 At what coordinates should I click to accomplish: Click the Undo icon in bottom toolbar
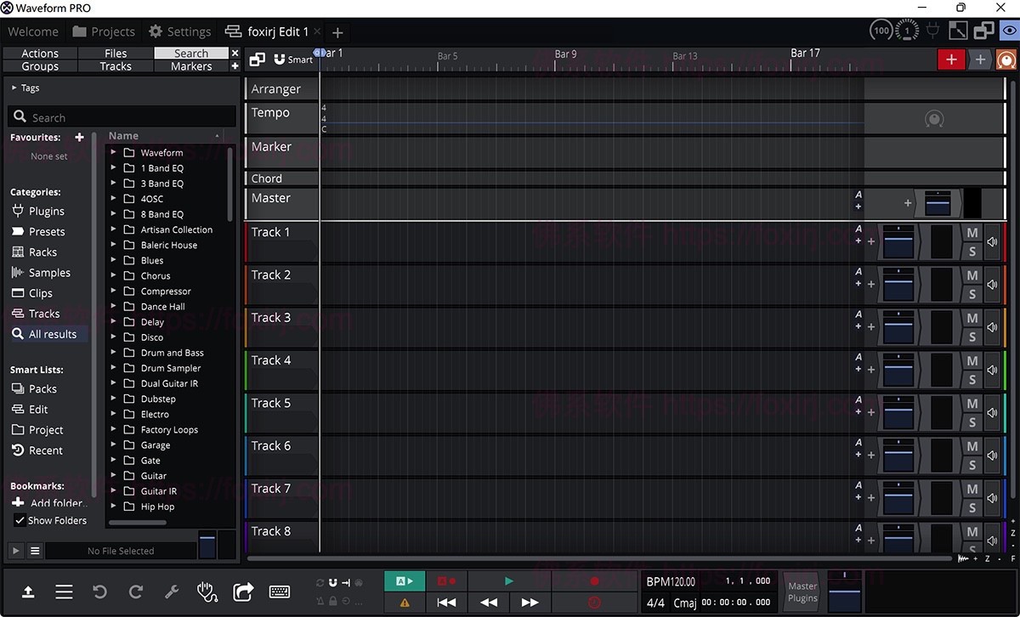(x=99, y=592)
